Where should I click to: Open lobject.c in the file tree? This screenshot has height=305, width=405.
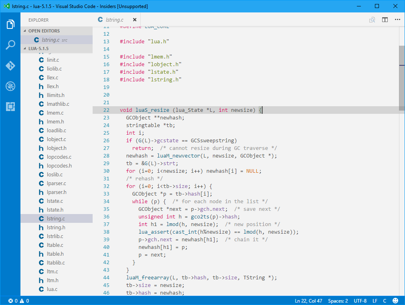tap(57, 139)
